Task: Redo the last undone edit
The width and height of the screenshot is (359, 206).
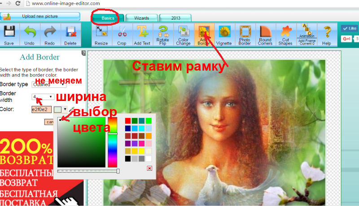Action: click(x=50, y=35)
